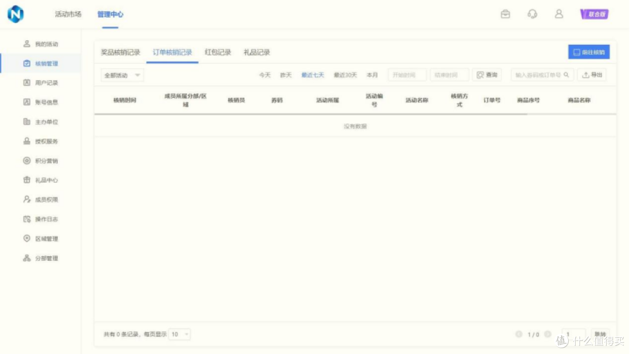The width and height of the screenshot is (630, 354).
Task: Switch to 管理中心 top menu
Action: [110, 14]
